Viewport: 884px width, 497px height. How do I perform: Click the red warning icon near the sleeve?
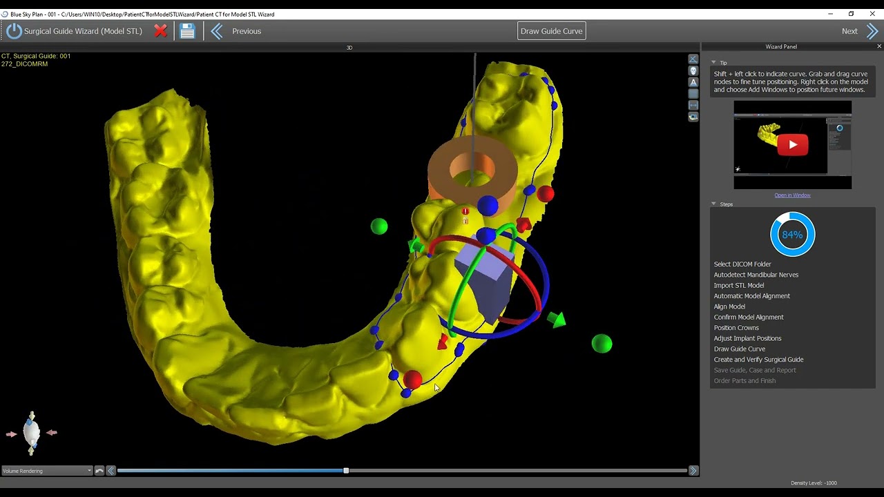tap(465, 211)
